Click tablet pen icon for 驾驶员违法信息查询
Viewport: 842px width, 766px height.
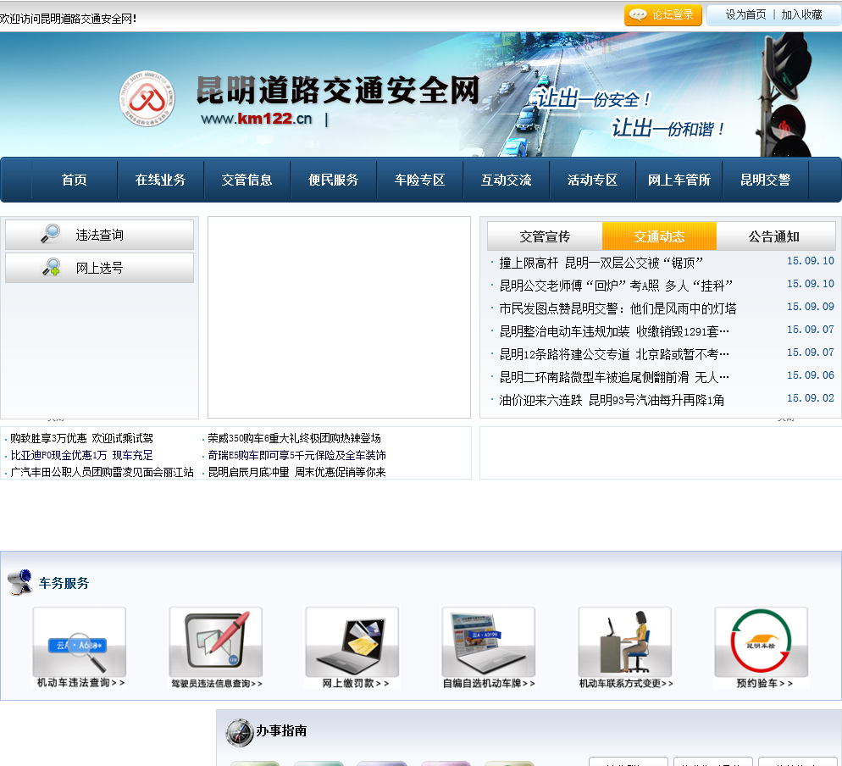216,641
